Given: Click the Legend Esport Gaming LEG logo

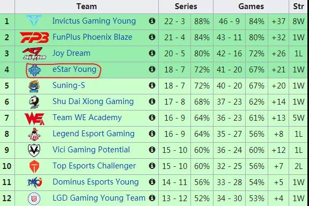Looking at the screenshot, I should coord(34,134).
